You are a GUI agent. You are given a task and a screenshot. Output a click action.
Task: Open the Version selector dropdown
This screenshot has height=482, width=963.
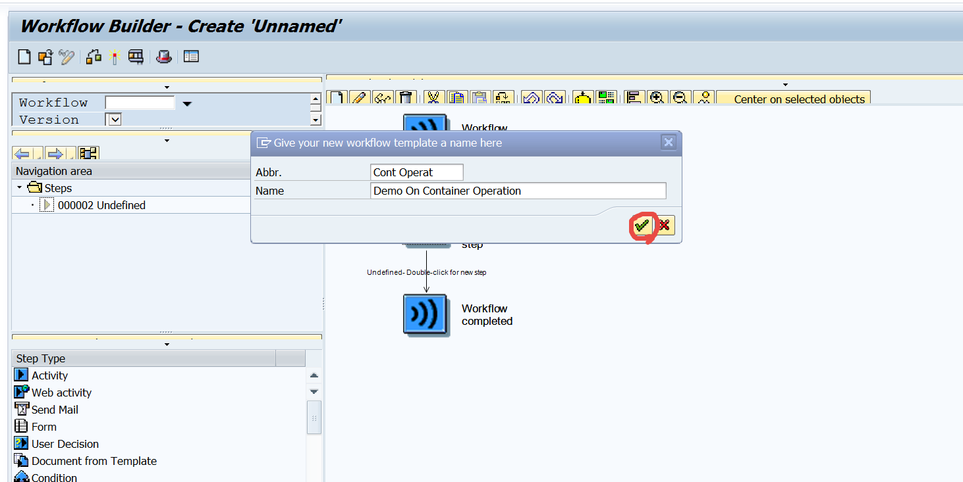(113, 119)
